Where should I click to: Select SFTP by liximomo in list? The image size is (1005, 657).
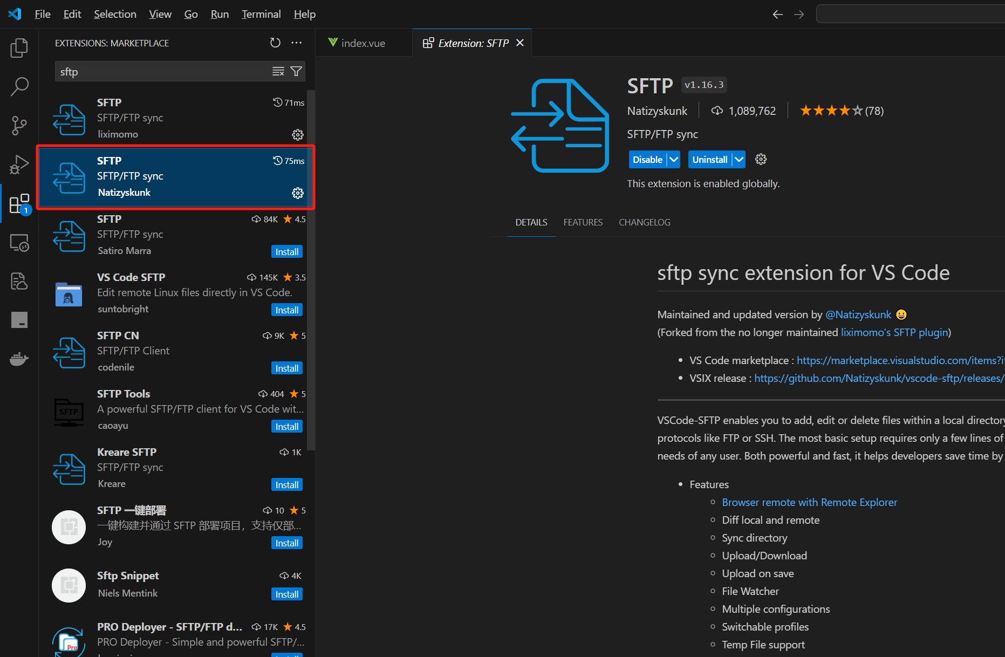coord(176,118)
